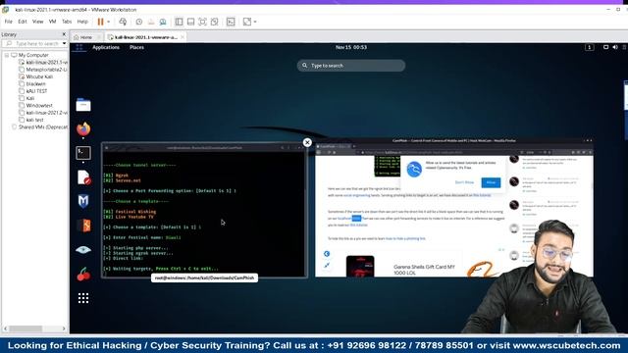628x353 pixels.
Task: Toggle the library sidebar view icon
Action: (179, 22)
